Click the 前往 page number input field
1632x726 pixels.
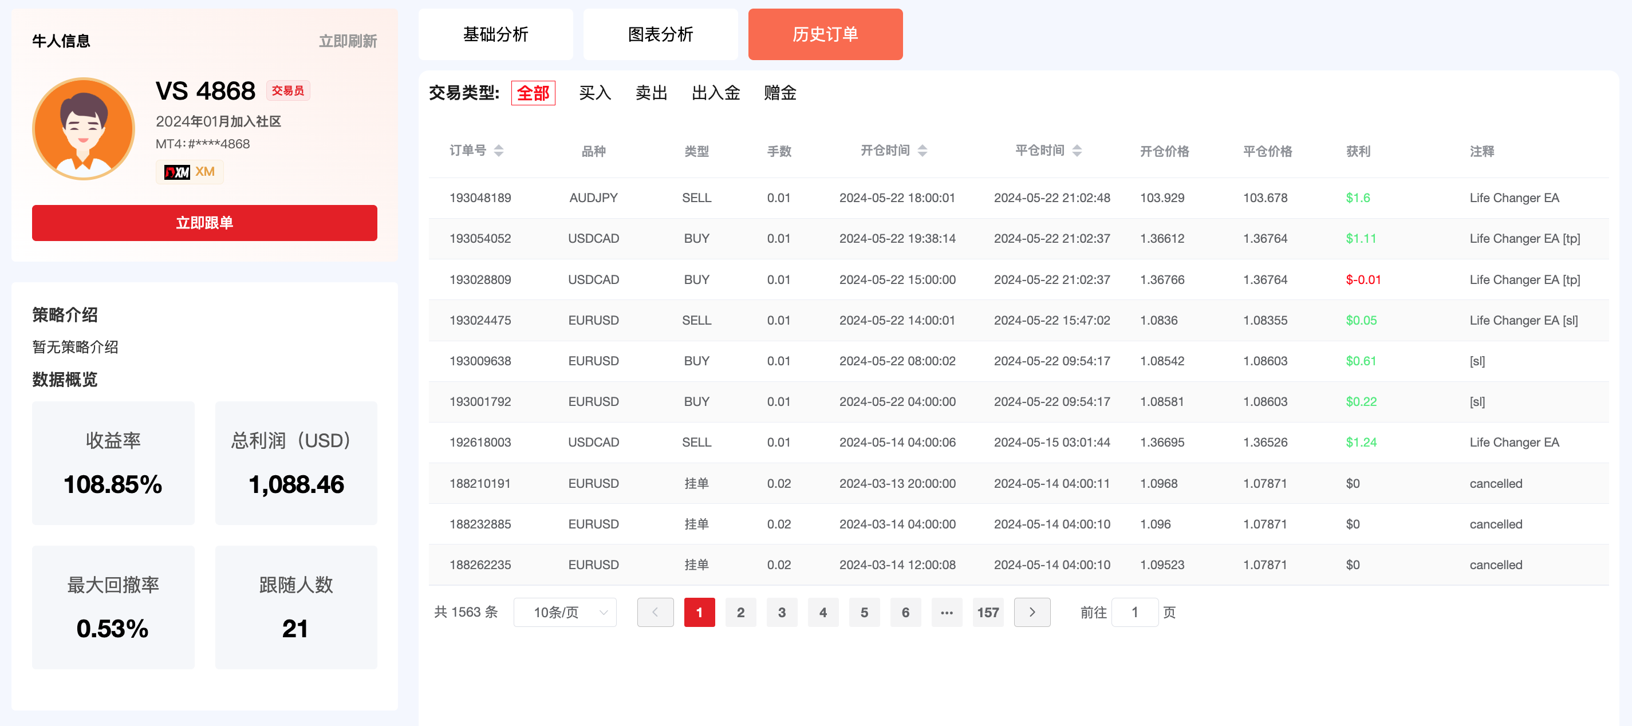pyautogui.click(x=1135, y=612)
